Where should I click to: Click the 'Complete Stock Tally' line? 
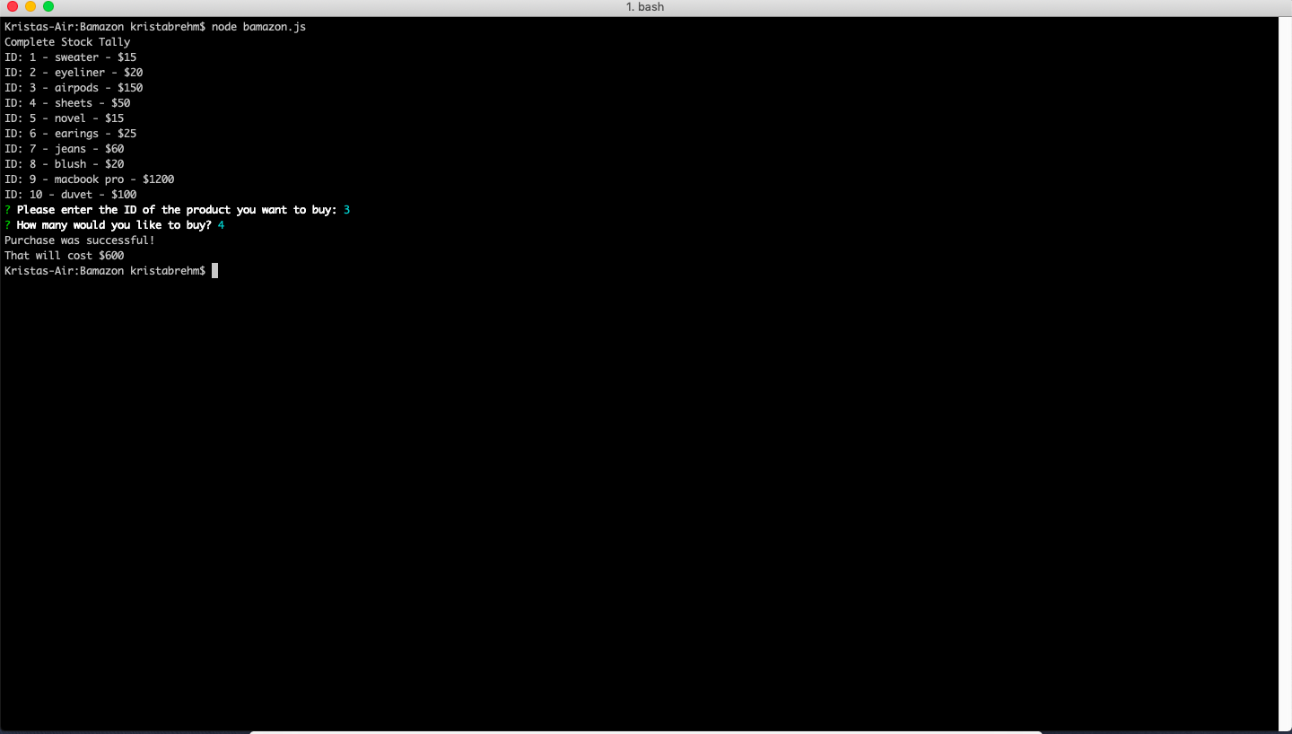(67, 42)
